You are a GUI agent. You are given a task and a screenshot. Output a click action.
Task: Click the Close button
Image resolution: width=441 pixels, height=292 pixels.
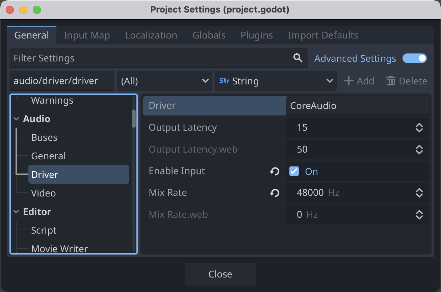[220, 274]
